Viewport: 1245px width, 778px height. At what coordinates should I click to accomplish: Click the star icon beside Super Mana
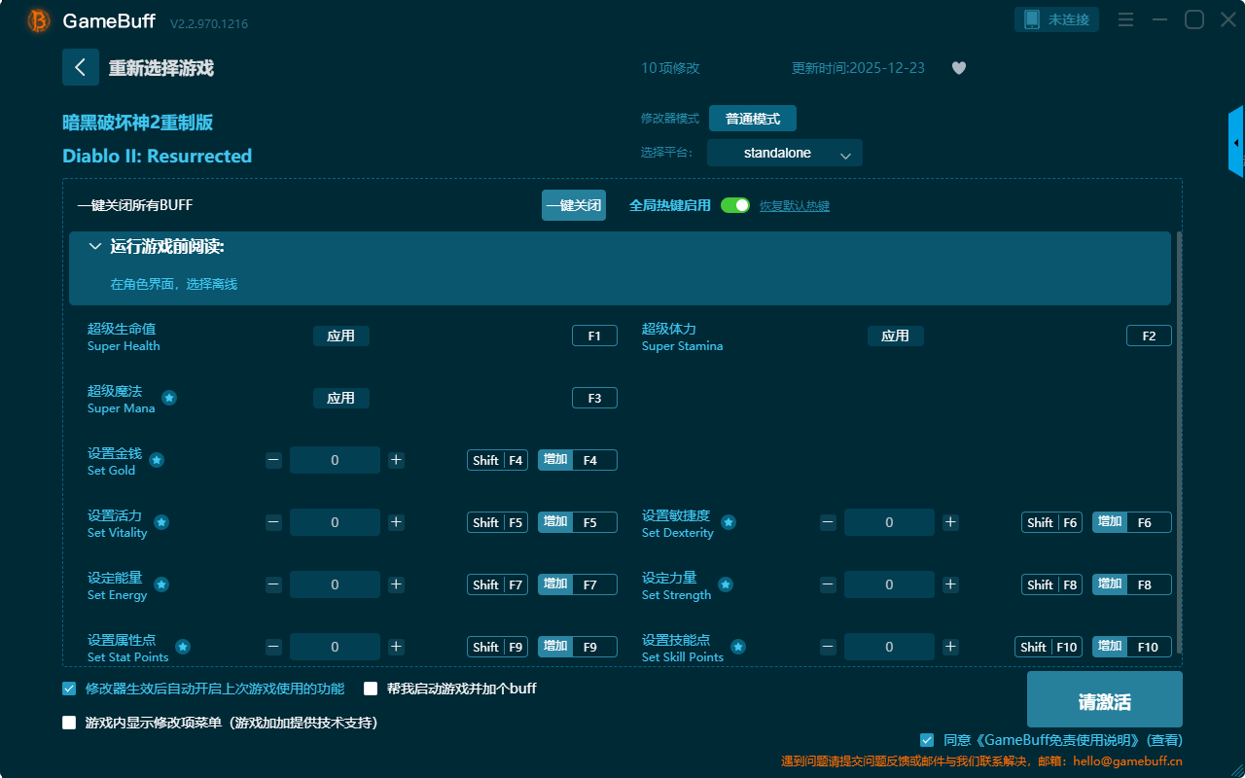point(169,398)
